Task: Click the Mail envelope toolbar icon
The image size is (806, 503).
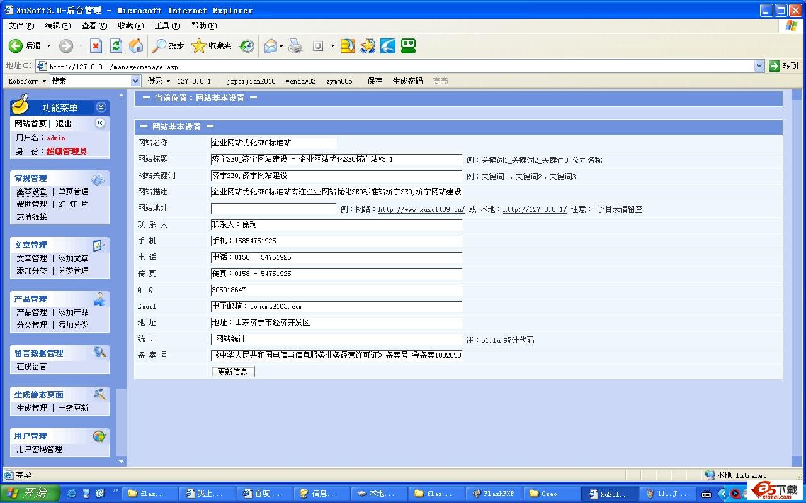Action: pyautogui.click(x=270, y=46)
